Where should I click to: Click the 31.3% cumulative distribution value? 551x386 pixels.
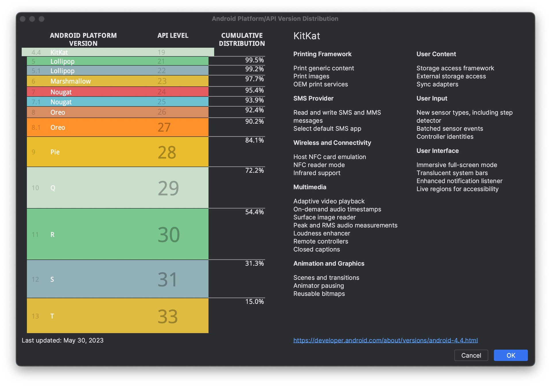point(254,263)
